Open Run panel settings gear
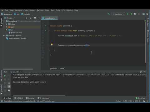 141,72
